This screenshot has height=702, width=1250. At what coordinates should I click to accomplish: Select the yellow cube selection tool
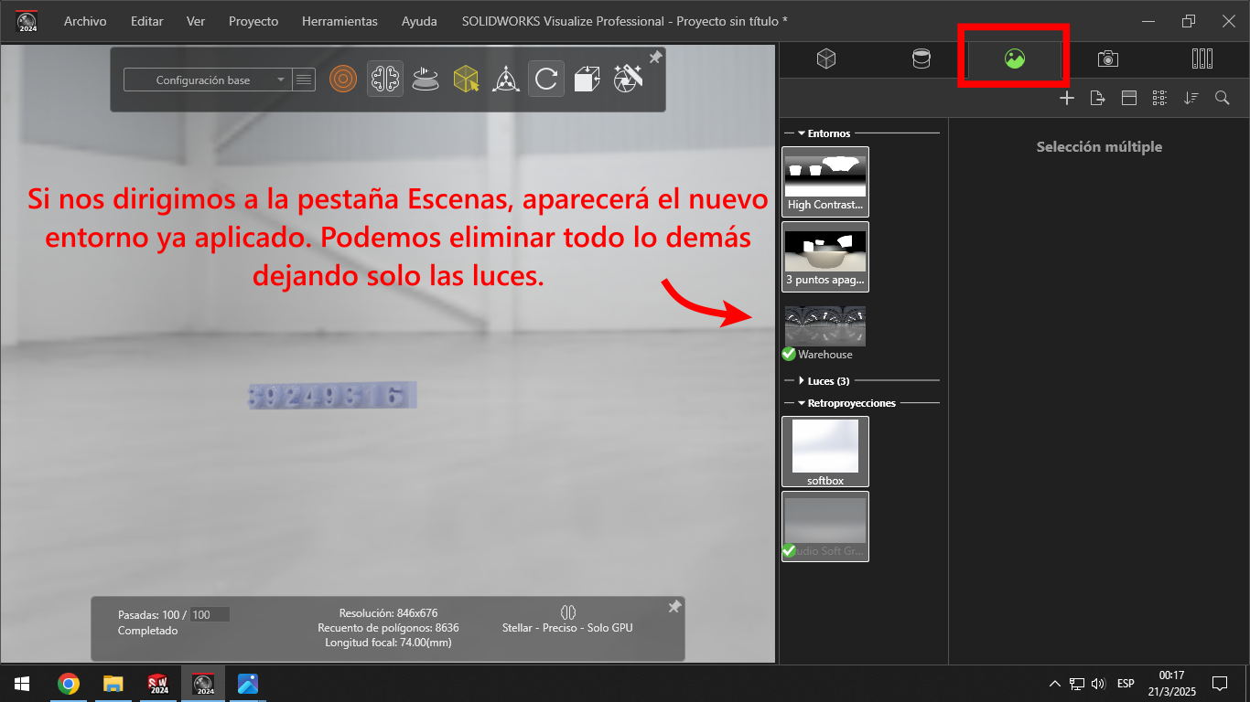click(x=467, y=80)
